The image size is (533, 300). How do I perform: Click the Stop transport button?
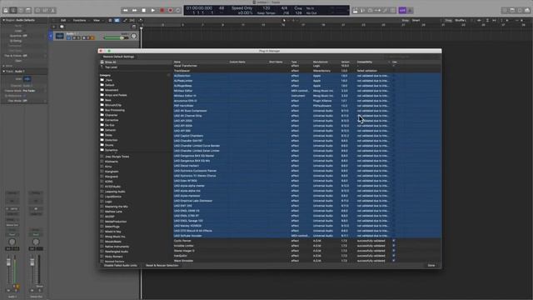144,11
